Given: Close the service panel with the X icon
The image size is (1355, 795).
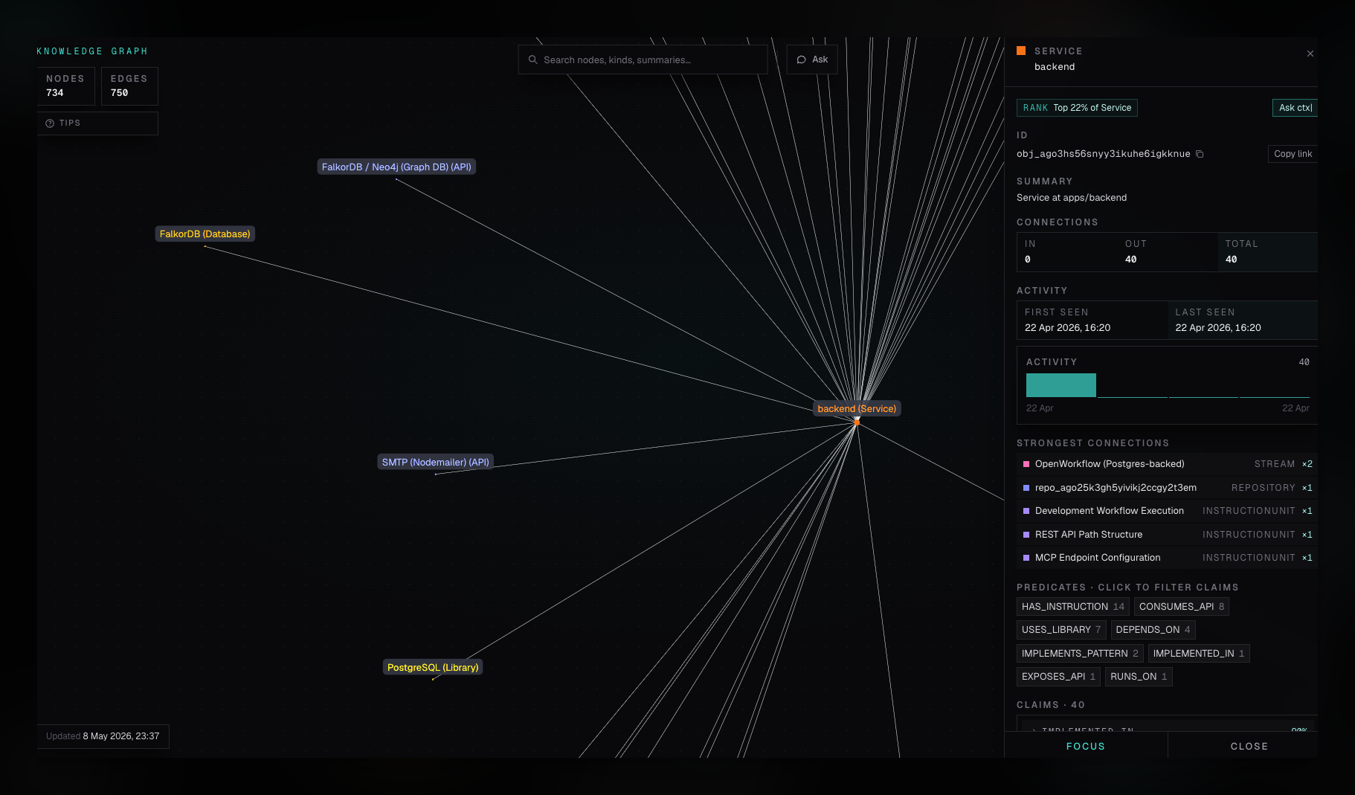Looking at the screenshot, I should click(x=1310, y=54).
